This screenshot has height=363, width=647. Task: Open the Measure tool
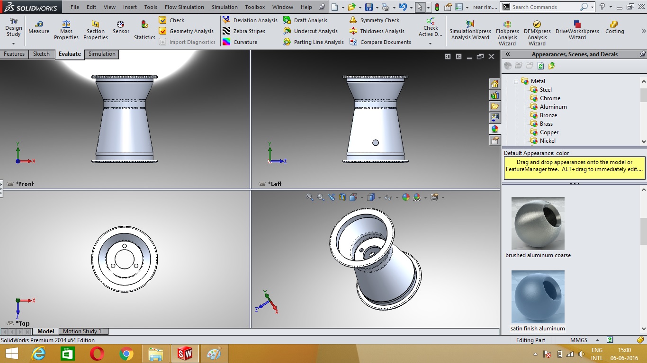pos(39,27)
